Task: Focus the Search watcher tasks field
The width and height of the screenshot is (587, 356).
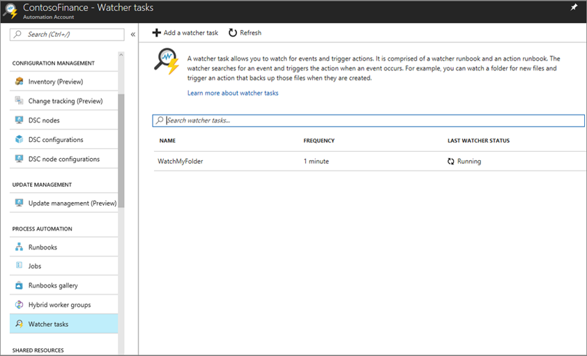Action: point(368,121)
